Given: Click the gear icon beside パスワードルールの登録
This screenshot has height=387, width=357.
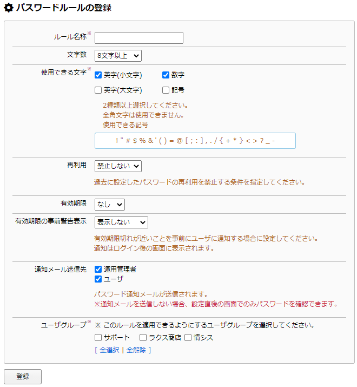Looking at the screenshot, I should 9,8.
